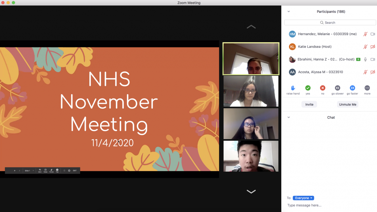This screenshot has width=377, height=212.
Task: Activate the Pointer tool
Action: (x=52, y=171)
